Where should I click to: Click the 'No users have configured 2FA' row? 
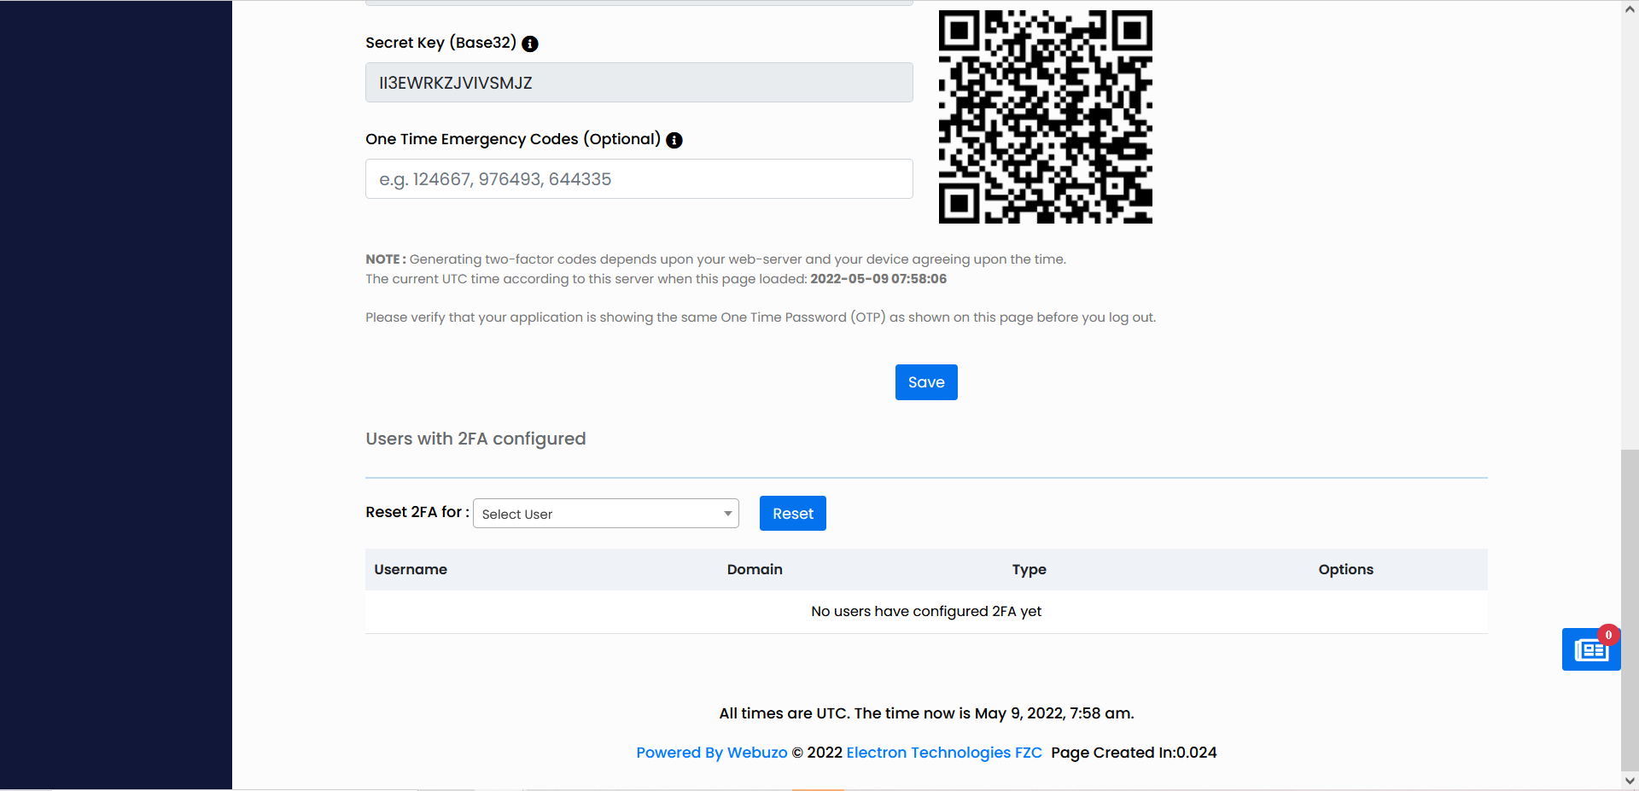tap(926, 611)
